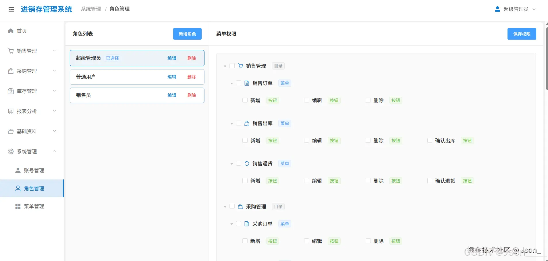Check the 销售退货 menu checkbox
This screenshot has width=548, height=261.
tap(238, 163)
